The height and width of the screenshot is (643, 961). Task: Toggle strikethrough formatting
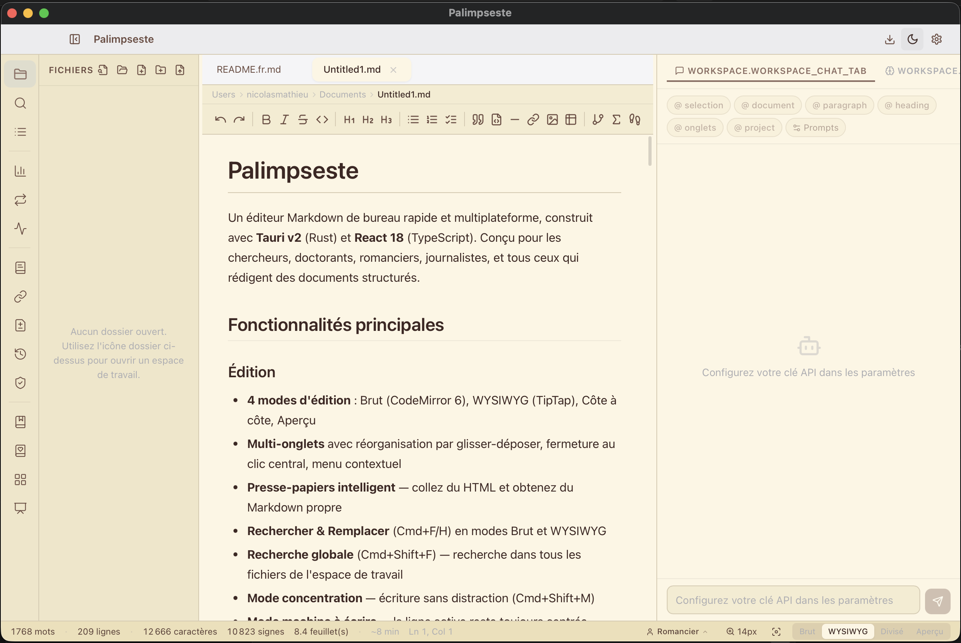tap(303, 119)
